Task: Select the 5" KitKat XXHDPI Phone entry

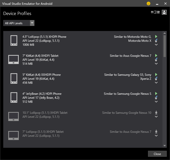Action: 83,78
